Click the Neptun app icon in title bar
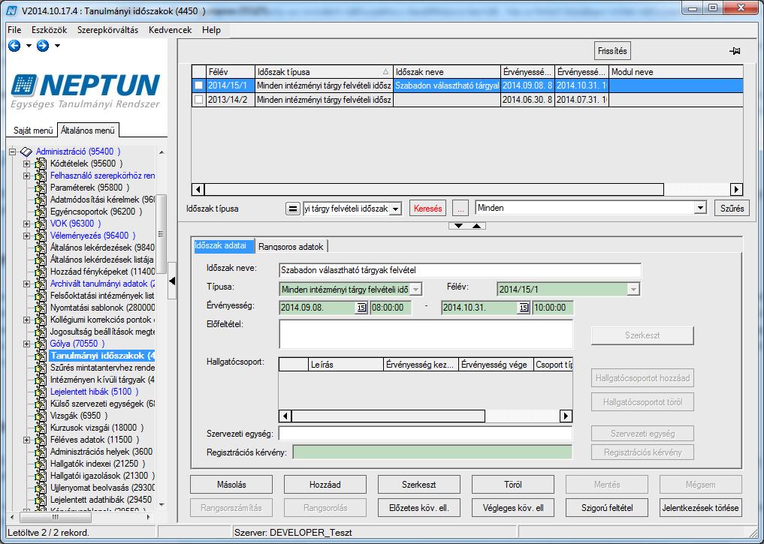The width and height of the screenshot is (764, 544). (12, 11)
